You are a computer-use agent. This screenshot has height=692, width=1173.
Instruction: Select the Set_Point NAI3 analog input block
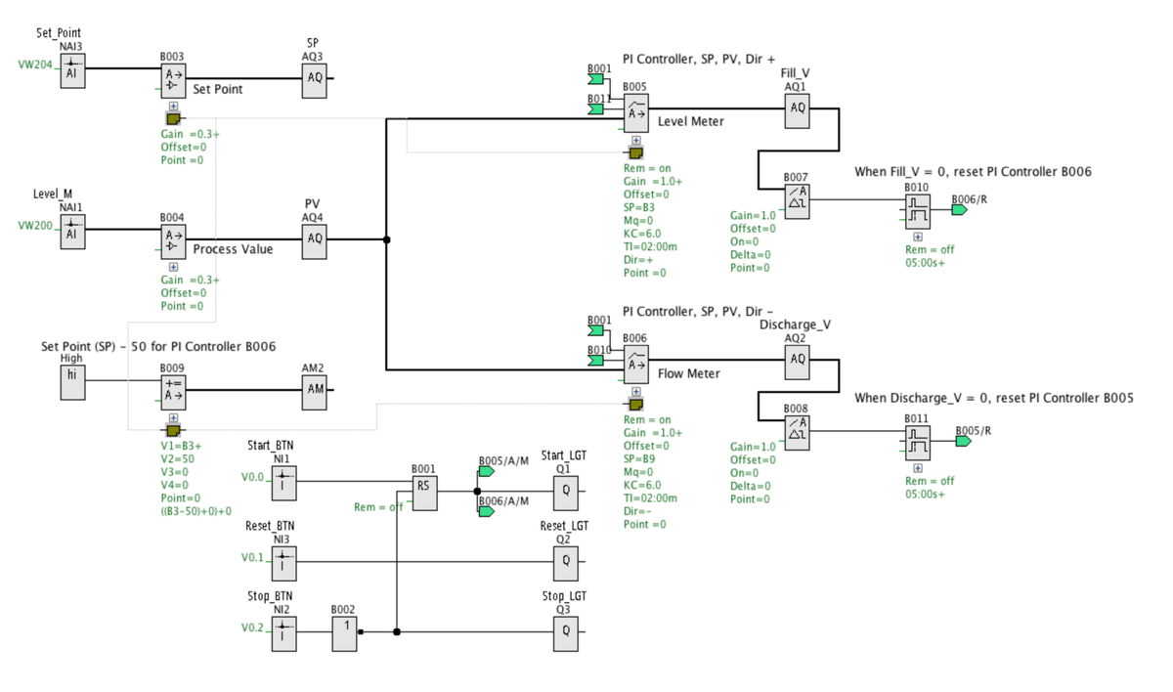pyautogui.click(x=73, y=71)
